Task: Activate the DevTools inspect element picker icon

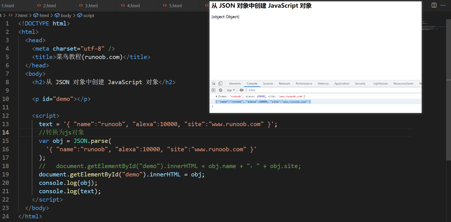Action: (214, 84)
